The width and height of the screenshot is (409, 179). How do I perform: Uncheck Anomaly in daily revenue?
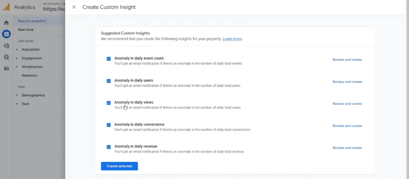click(x=109, y=147)
